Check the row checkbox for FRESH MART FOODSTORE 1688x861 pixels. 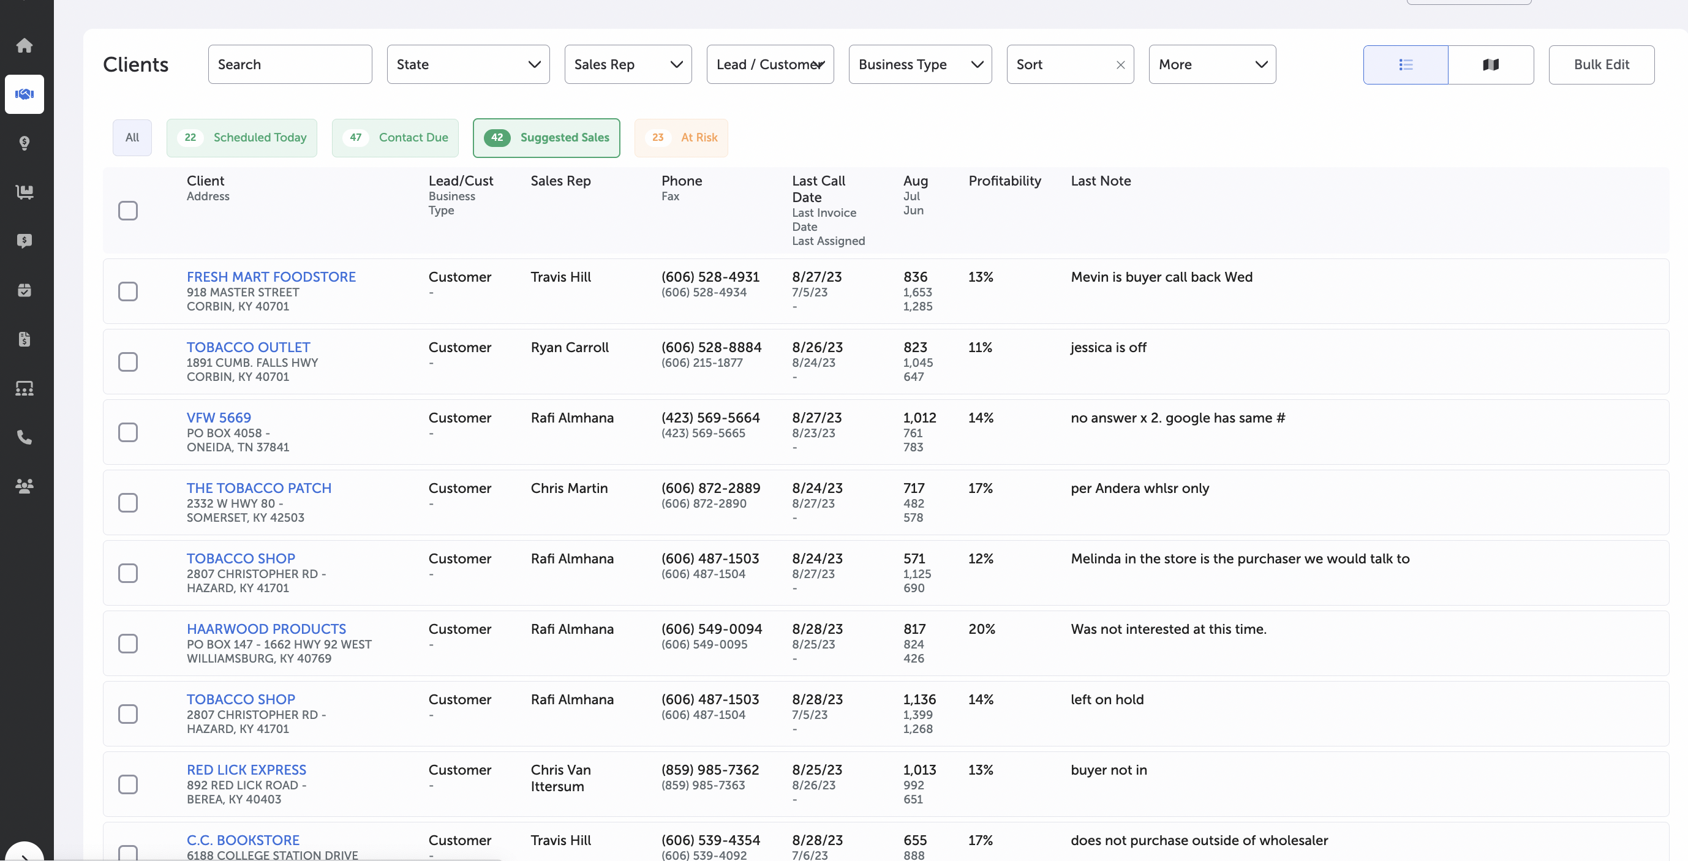(x=128, y=291)
